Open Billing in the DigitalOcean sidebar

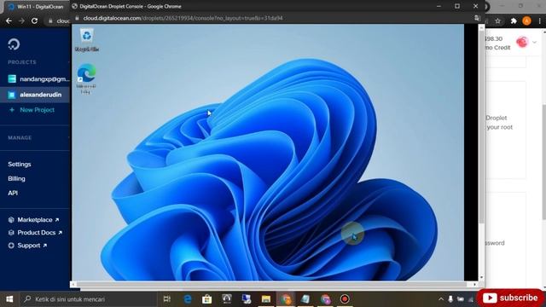(x=16, y=178)
